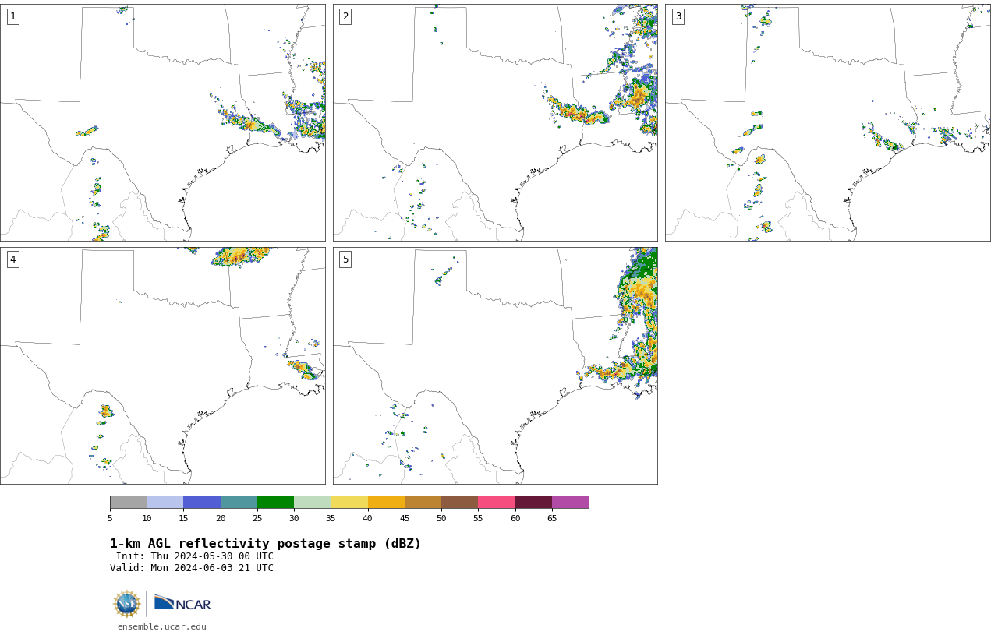Click the blue 15-20 dBZ swatch
Screen dimensions: 998x635
click(202, 502)
